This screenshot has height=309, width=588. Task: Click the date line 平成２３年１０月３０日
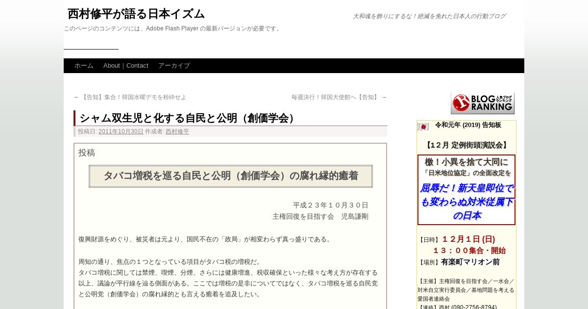(x=331, y=205)
